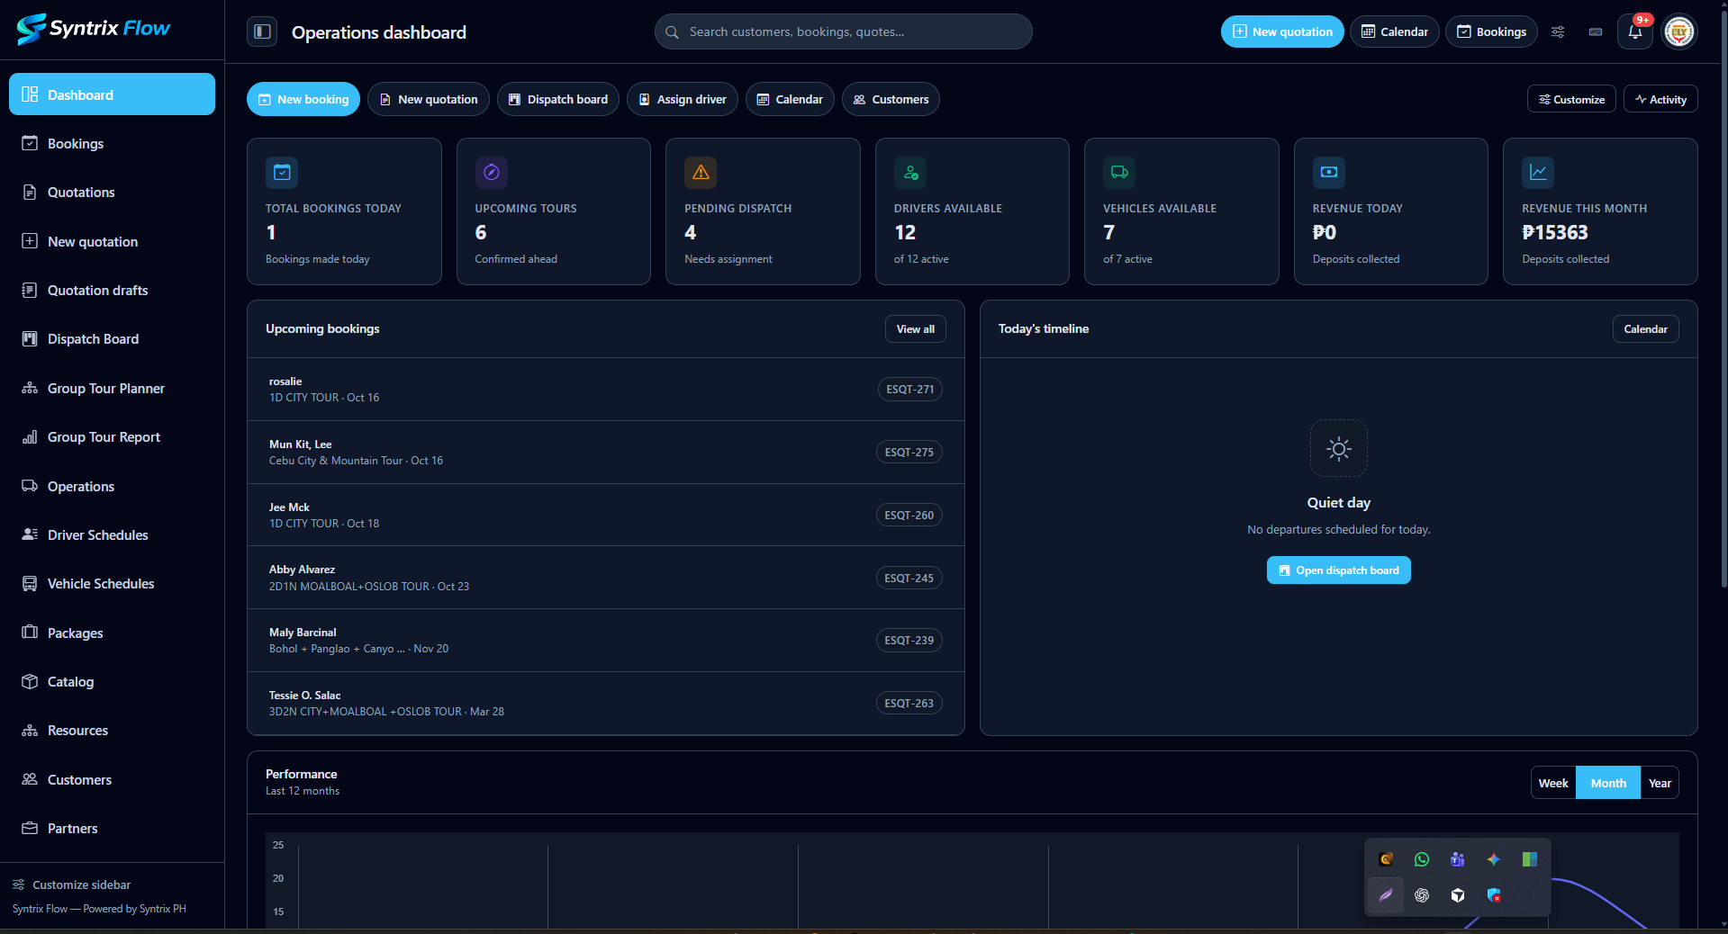Image resolution: width=1728 pixels, height=934 pixels.
Task: Click the Pending Dispatch warning icon
Action: pos(701,172)
